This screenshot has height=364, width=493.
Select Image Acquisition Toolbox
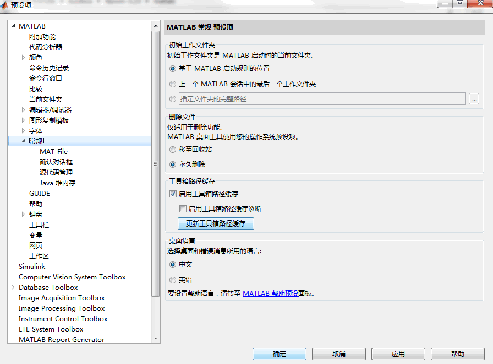tap(62, 297)
